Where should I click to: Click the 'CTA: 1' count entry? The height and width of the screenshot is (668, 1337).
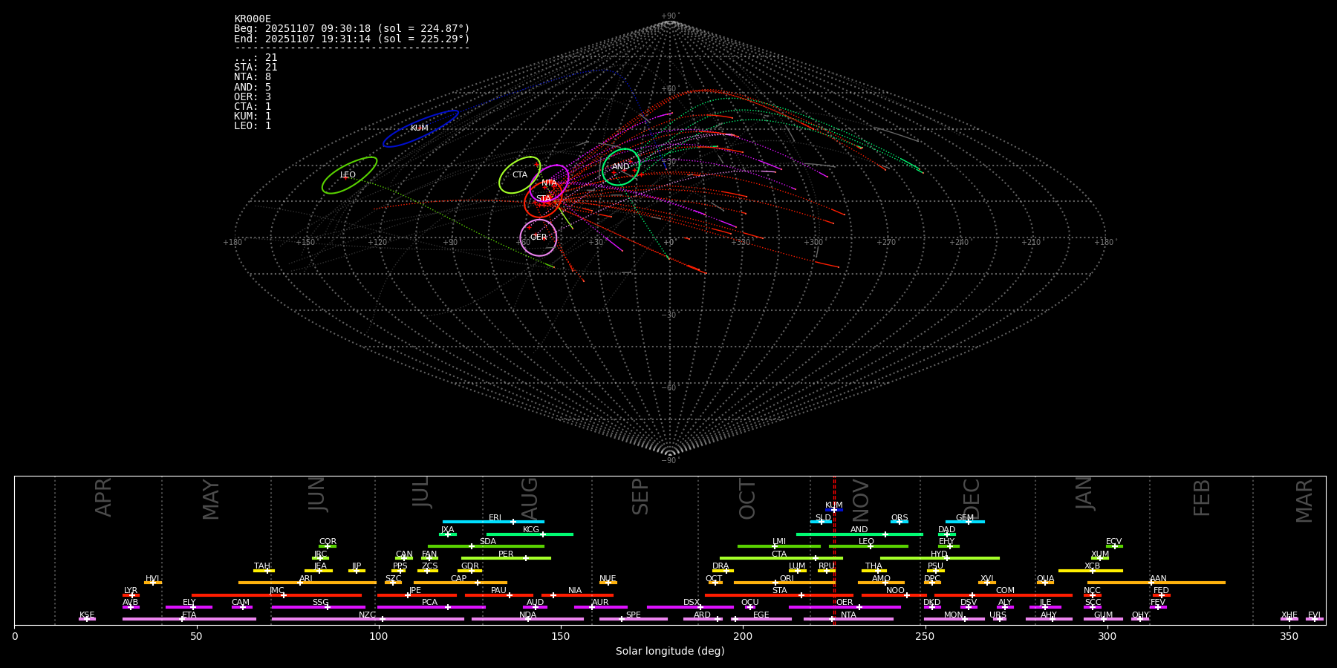click(253, 107)
